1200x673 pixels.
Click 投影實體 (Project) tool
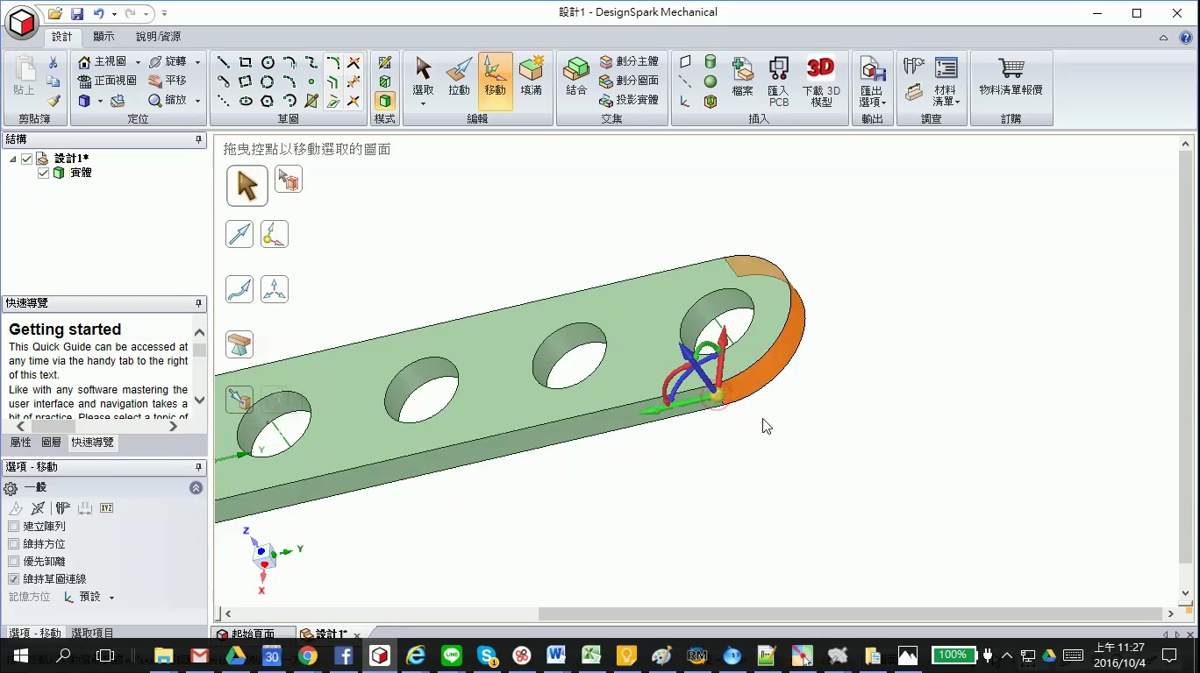click(x=629, y=100)
